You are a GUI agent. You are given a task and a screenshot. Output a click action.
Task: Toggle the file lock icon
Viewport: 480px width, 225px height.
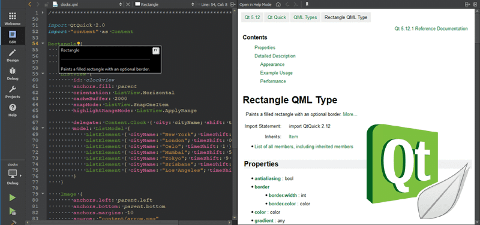click(x=46, y=5)
